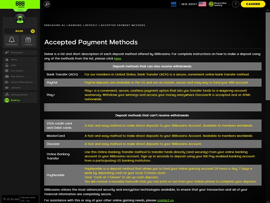
Task: Click the 'here' instructions link
Action: [118, 58]
